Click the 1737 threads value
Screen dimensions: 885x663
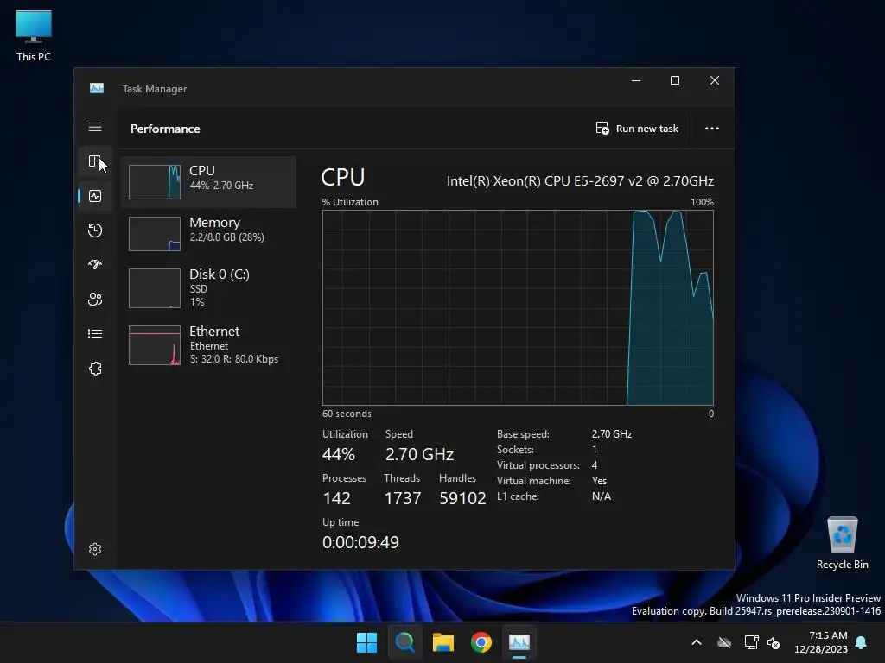pyautogui.click(x=403, y=498)
